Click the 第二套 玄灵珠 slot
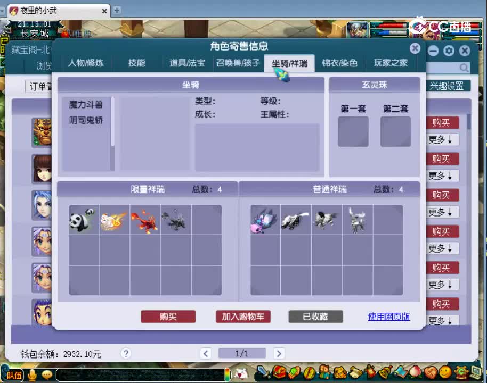487x383 pixels. [395, 131]
